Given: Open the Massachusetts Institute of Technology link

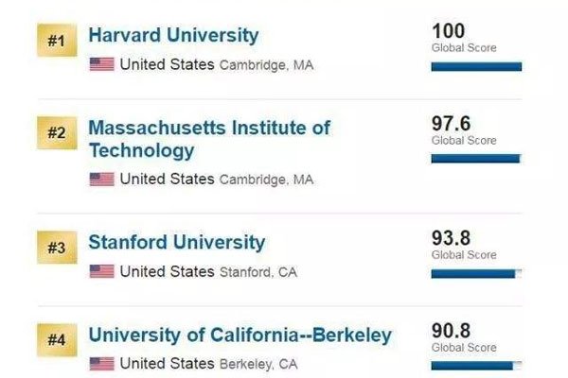Looking at the screenshot, I should [x=209, y=139].
